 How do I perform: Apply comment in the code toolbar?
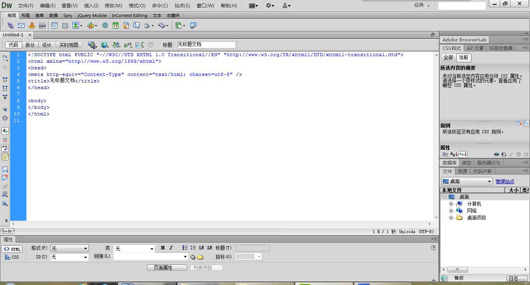tap(5, 169)
